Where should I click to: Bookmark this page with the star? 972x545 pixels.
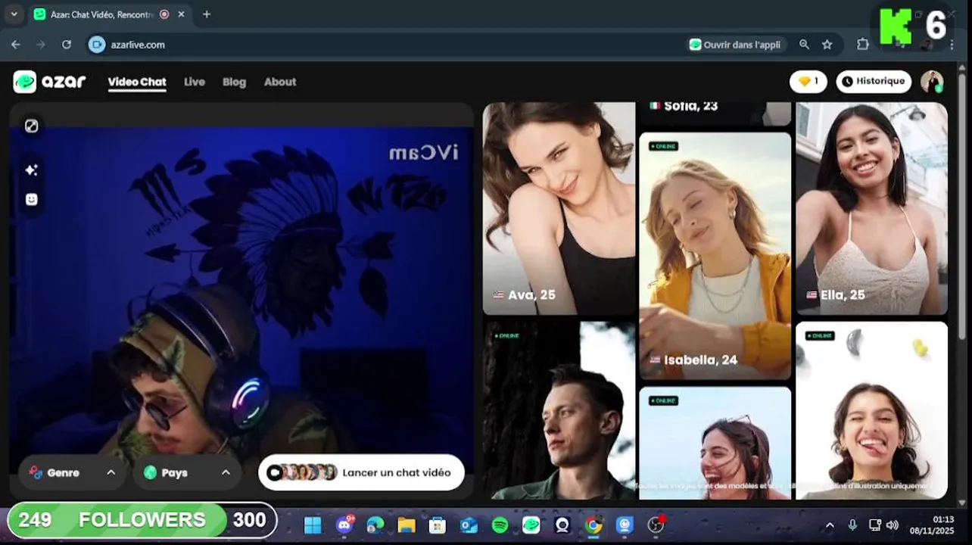point(827,45)
